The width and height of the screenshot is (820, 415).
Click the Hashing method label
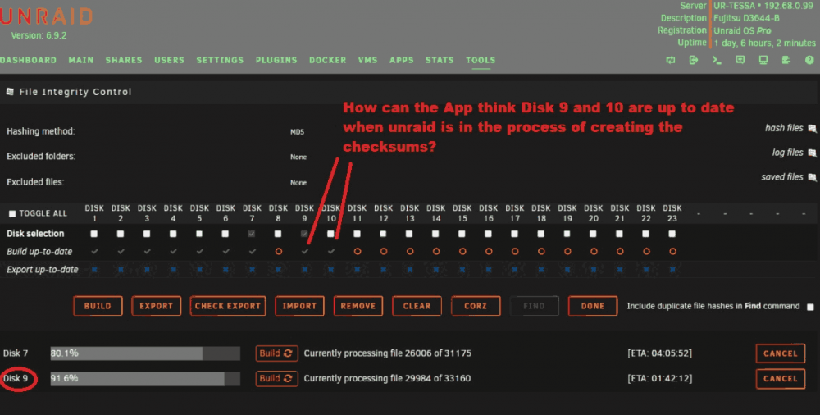(41, 131)
